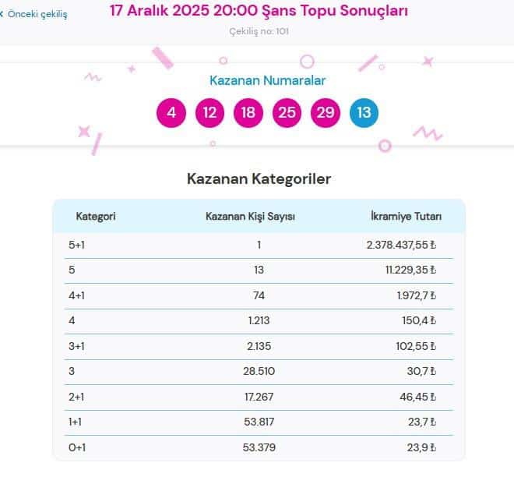Click the Kazanan Kategoriler heading
Image resolution: width=514 pixels, height=484 pixels.
(x=259, y=179)
